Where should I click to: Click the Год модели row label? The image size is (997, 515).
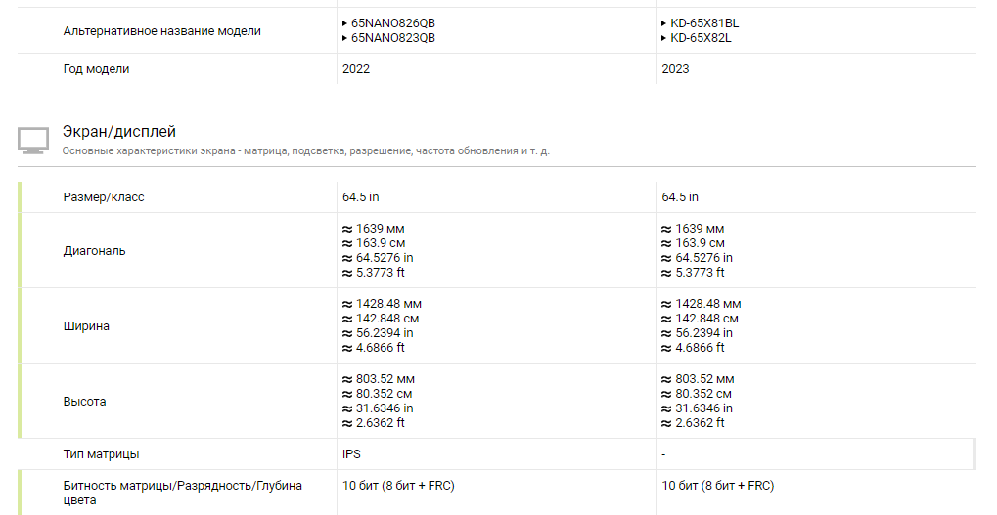click(x=96, y=69)
